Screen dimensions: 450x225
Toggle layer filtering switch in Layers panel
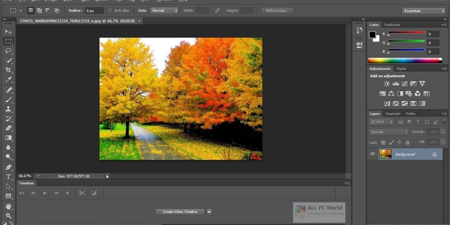(444, 122)
